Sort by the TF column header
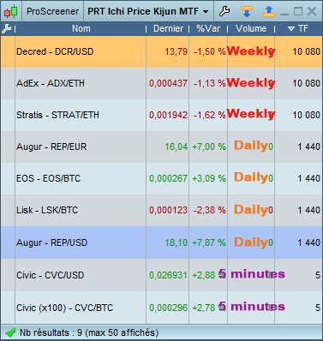Image resolution: width=323 pixels, height=341 pixels. (298, 28)
